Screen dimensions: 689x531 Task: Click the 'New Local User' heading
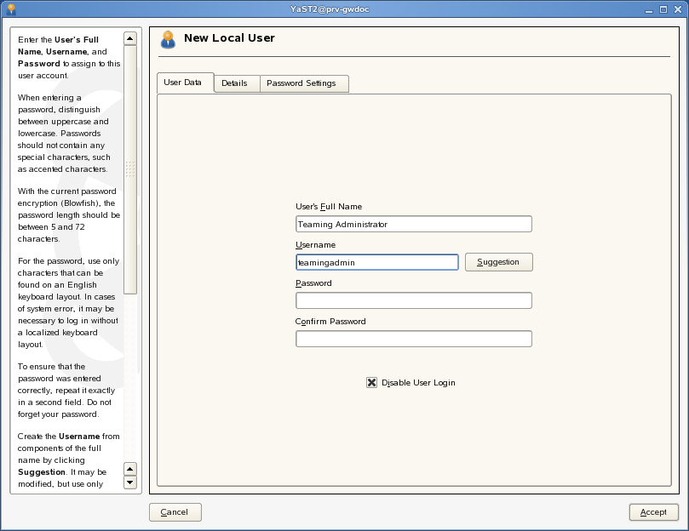(229, 38)
